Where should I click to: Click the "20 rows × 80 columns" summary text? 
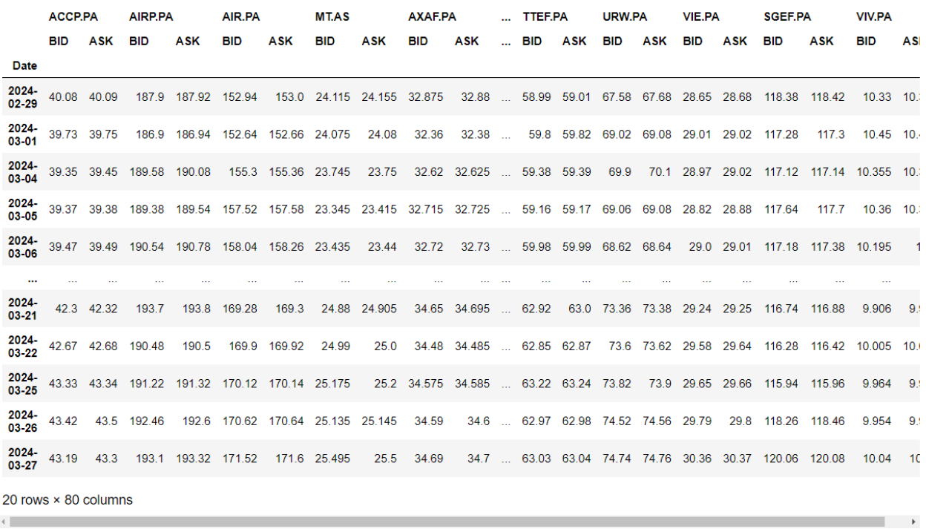click(x=68, y=500)
